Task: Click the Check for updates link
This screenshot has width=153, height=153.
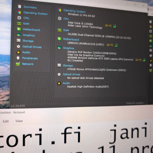Action: coord(135,103)
